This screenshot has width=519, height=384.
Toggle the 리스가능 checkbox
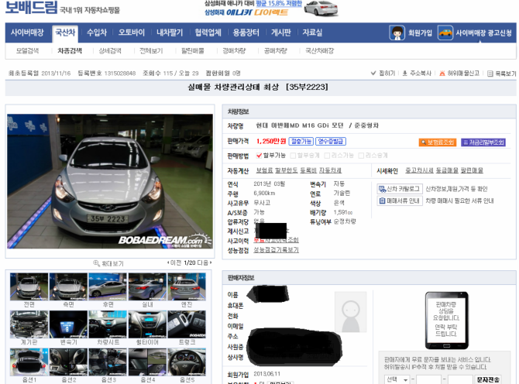[327, 156]
